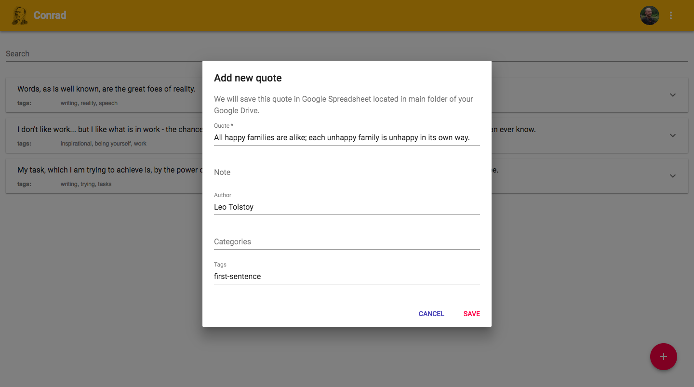The width and height of the screenshot is (694, 387).
Task: Click the red plus add-quote button
Action: click(664, 357)
